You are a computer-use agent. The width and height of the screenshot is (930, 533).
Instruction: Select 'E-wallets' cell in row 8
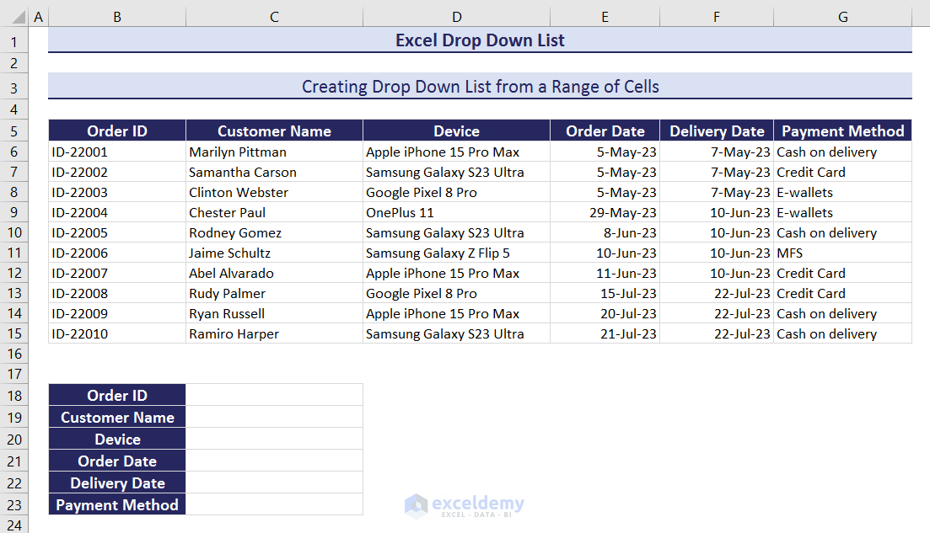click(x=843, y=192)
